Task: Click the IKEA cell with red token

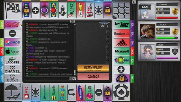Action: [53, 10]
